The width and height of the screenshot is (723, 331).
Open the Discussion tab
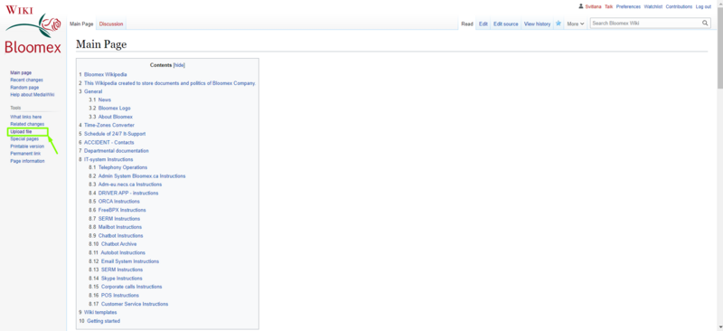(x=111, y=24)
